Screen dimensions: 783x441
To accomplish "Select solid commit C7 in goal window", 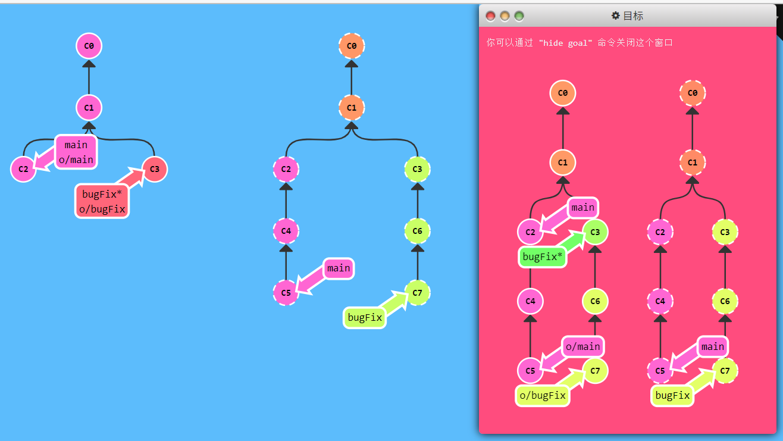I will point(596,371).
